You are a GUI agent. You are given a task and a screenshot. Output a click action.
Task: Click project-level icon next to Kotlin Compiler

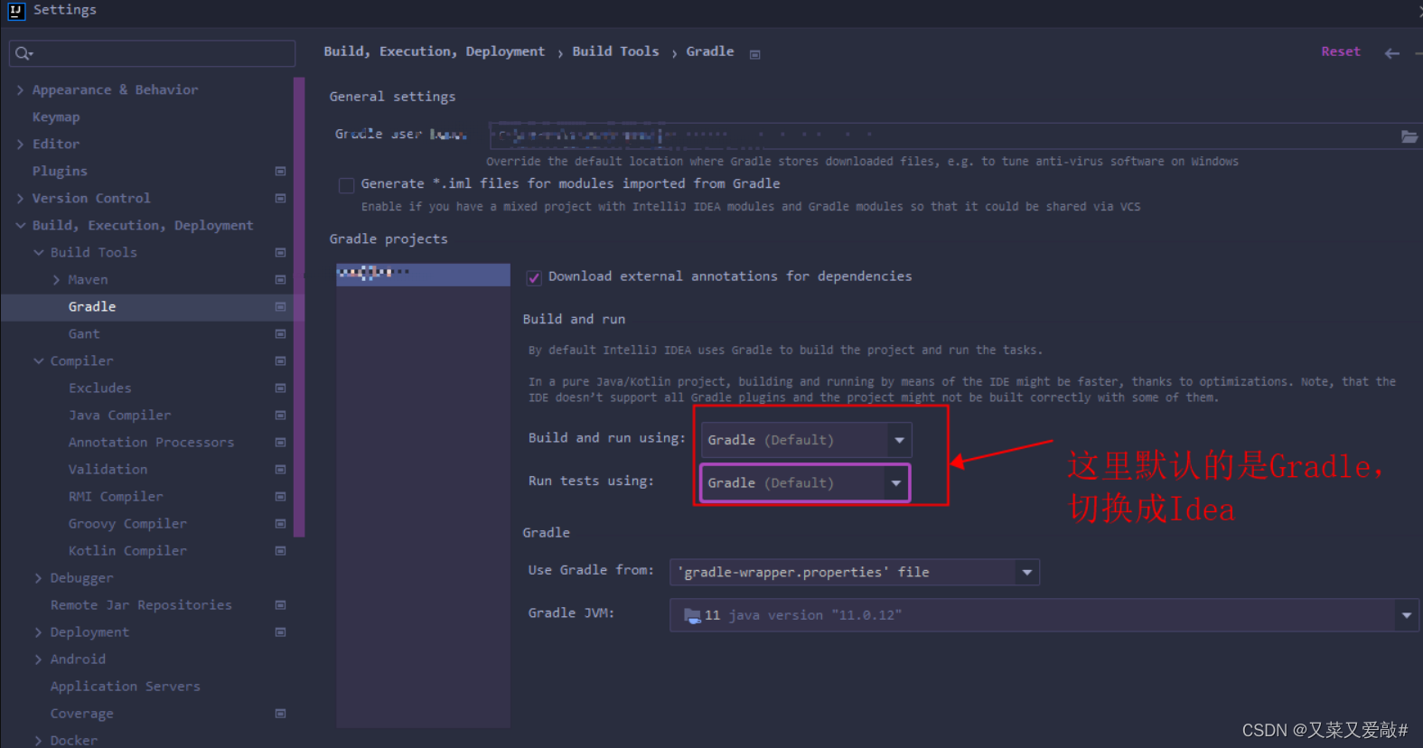tap(280, 550)
